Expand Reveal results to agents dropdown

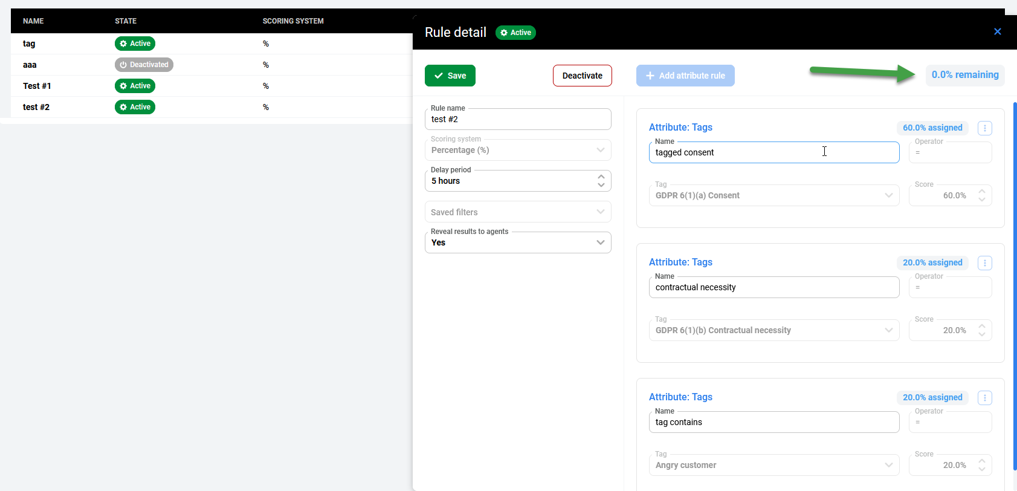click(517, 242)
